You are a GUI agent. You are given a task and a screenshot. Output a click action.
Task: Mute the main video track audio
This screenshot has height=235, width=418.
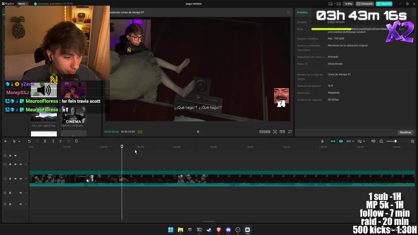pos(21,179)
